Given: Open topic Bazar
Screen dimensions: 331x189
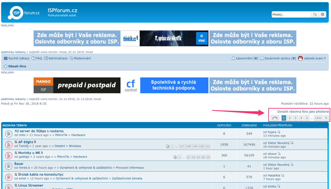Looking at the screenshot, I should click(19, 164).
